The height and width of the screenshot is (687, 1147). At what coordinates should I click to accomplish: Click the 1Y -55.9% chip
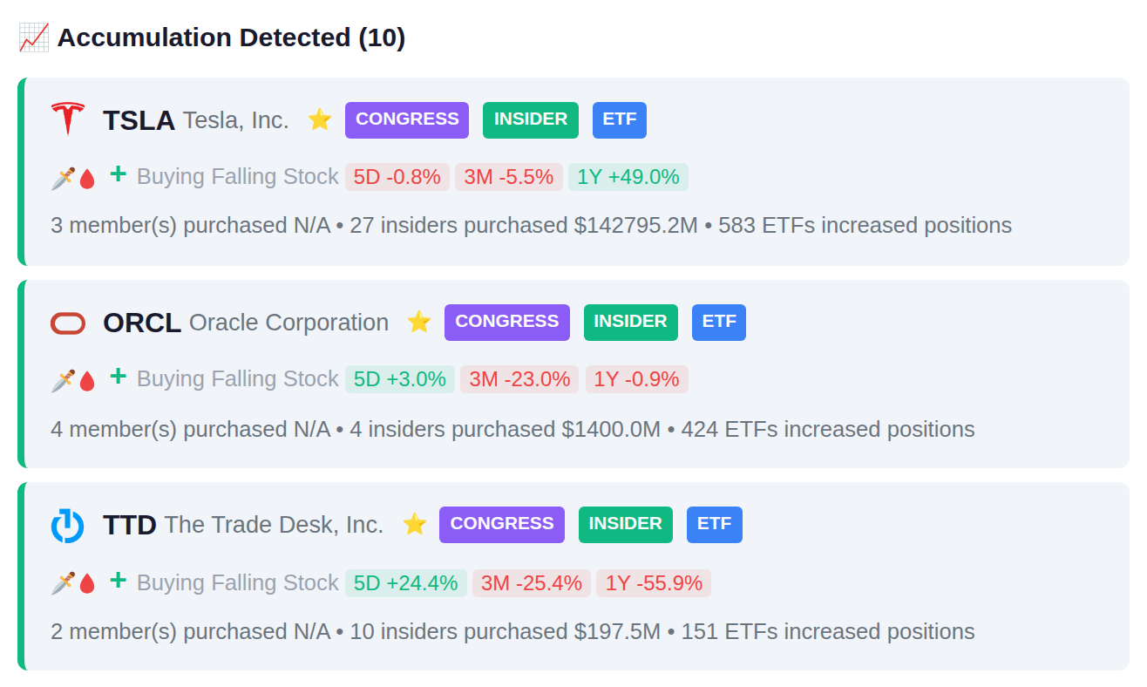tap(654, 583)
